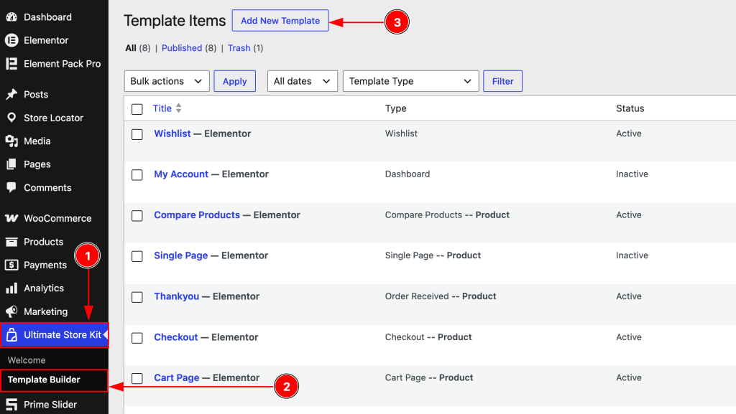Click the Elementor logo icon in sidebar
This screenshot has width=736, height=414.
[x=11, y=40]
